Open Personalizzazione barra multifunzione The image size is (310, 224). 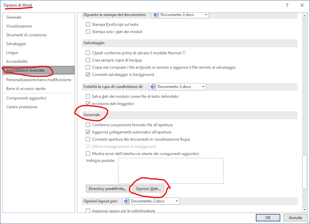coord(39,80)
